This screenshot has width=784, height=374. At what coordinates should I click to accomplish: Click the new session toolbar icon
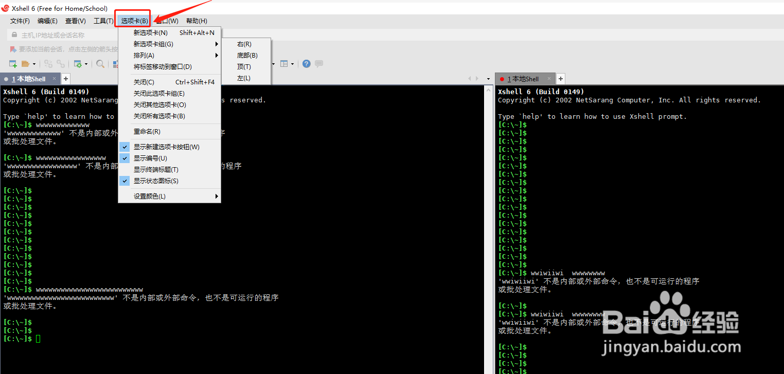(x=13, y=64)
